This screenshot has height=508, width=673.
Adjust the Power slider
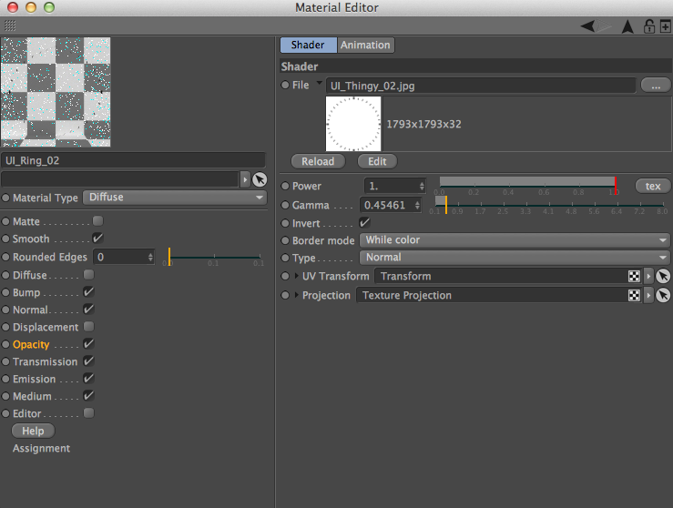tap(527, 186)
